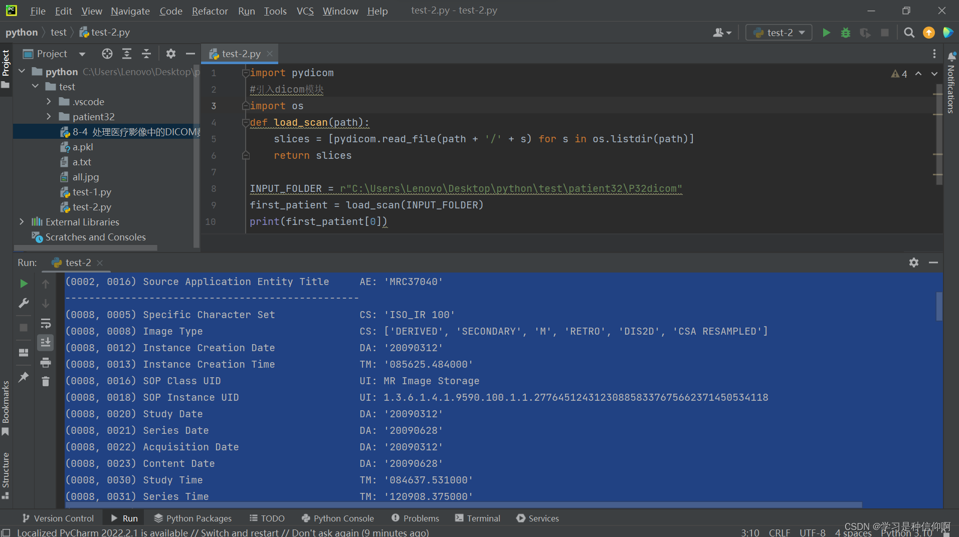The image size is (959, 537).
Task: Go to next highlighted warning arrow
Action: [934, 74]
